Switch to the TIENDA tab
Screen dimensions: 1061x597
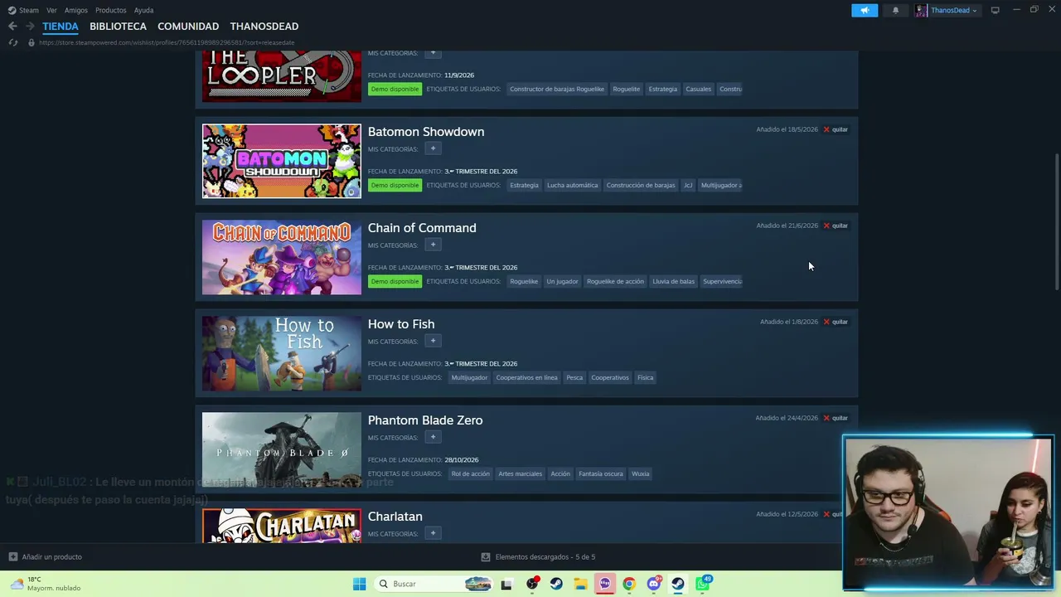tap(61, 27)
